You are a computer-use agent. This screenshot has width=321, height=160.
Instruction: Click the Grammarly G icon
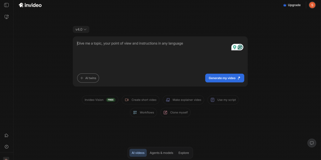point(240,47)
